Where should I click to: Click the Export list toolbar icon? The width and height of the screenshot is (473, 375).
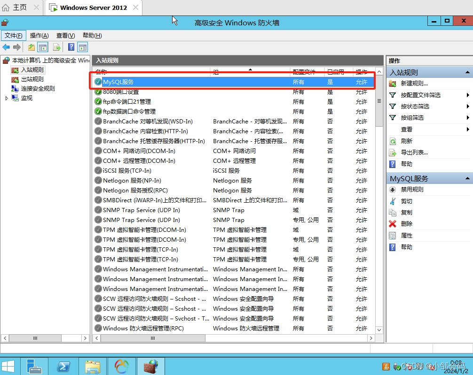click(57, 47)
